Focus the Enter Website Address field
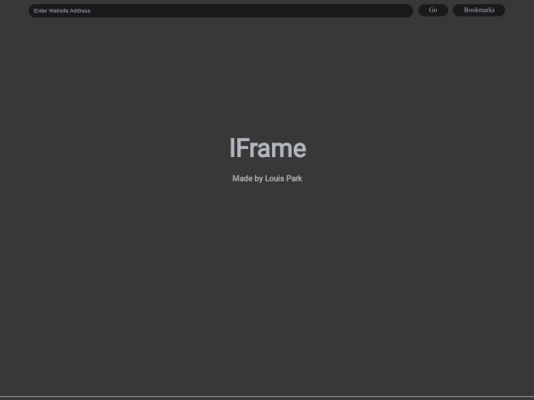 coord(221,11)
